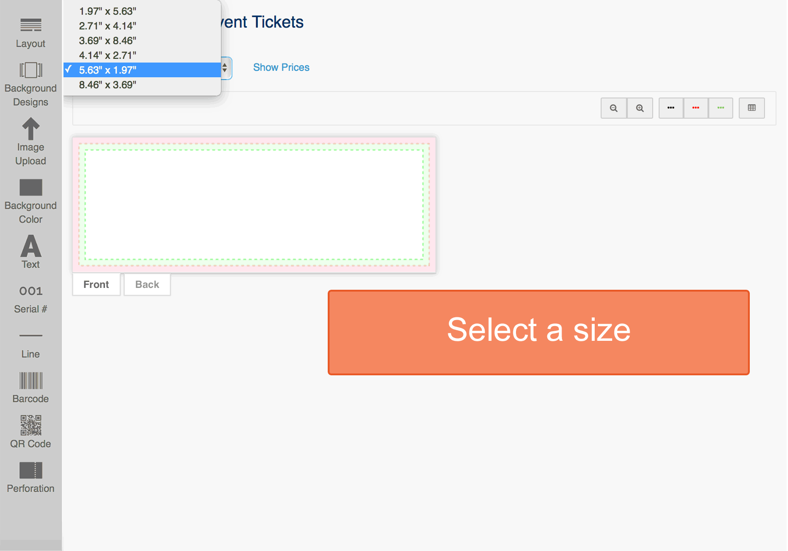
Task: Zoom in on the canvas
Action: pos(640,108)
